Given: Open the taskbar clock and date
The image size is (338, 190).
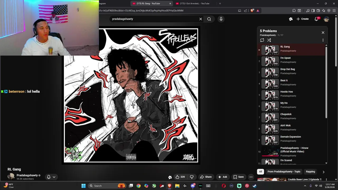Looking at the screenshot, I should [330, 186].
